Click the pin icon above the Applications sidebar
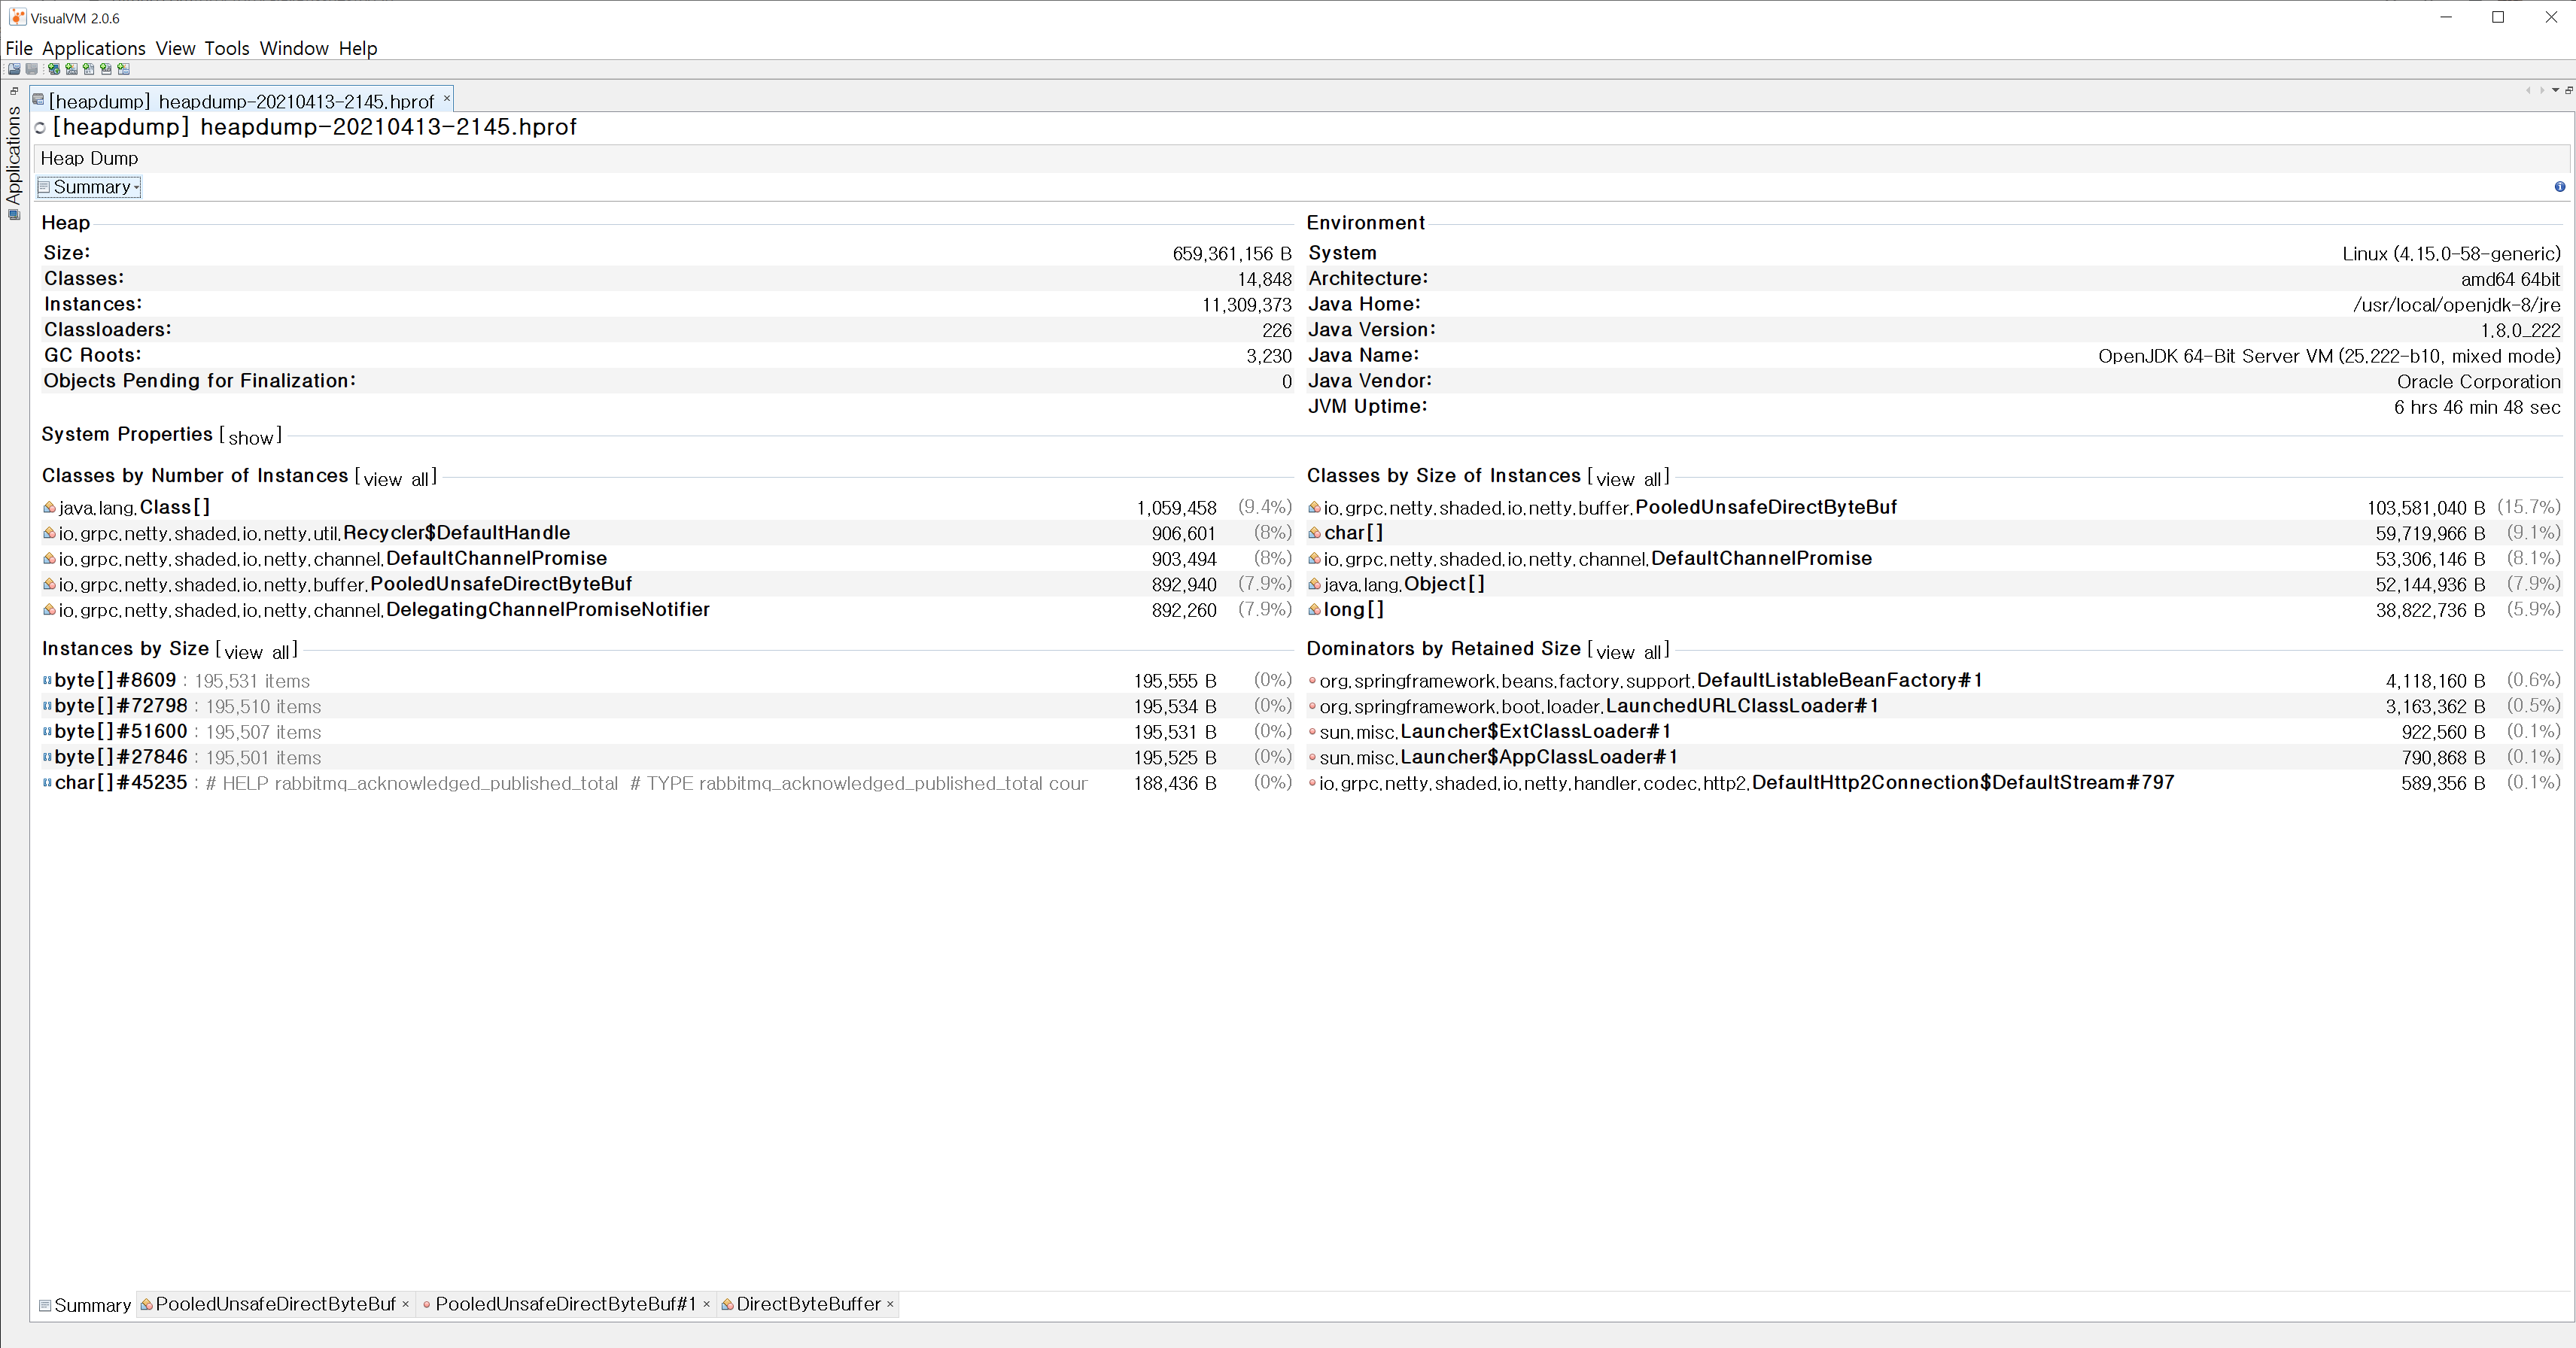This screenshot has height=1348, width=2576. coord(13,90)
